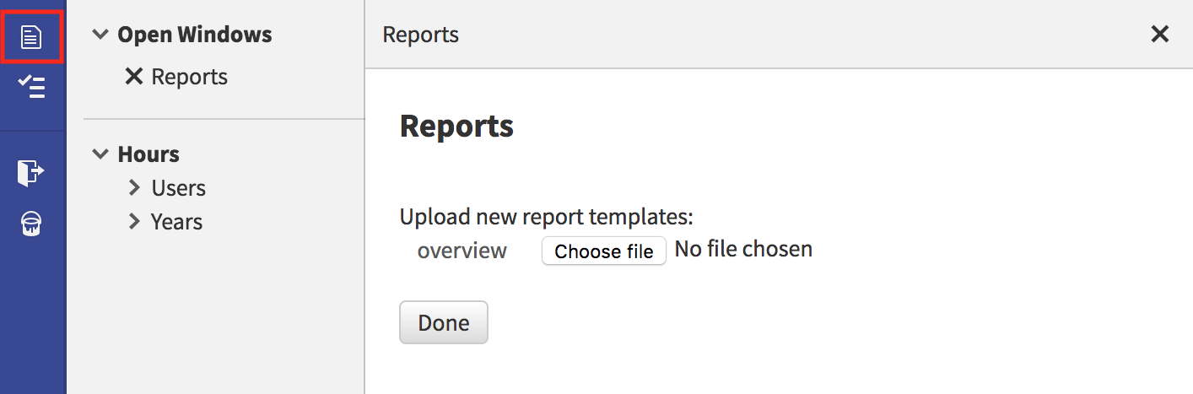Click the Open Windows section heading
Viewport: 1193px width, 394px height.
(195, 35)
